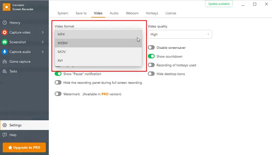Open the Webcam tab
The width and height of the screenshot is (272, 155).
pyautogui.click(x=132, y=13)
